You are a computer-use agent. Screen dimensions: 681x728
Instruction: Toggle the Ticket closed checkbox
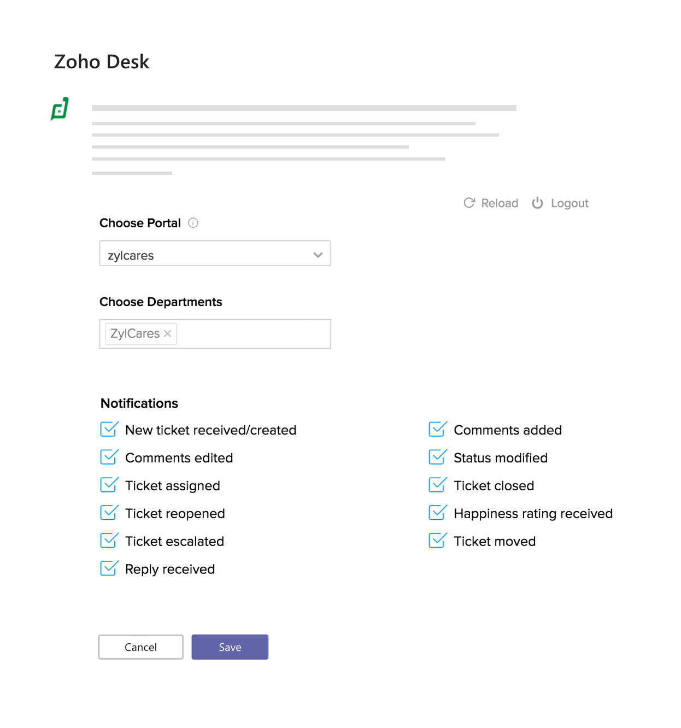tap(437, 485)
